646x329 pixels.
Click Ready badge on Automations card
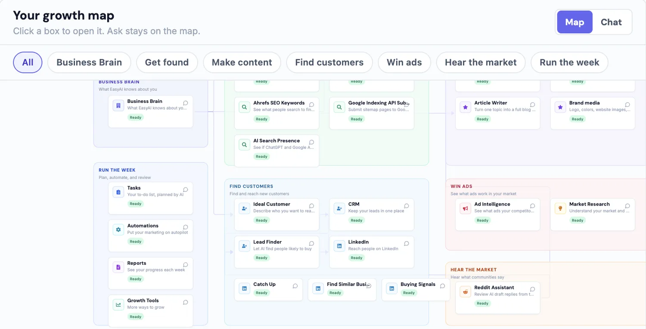coord(136,242)
